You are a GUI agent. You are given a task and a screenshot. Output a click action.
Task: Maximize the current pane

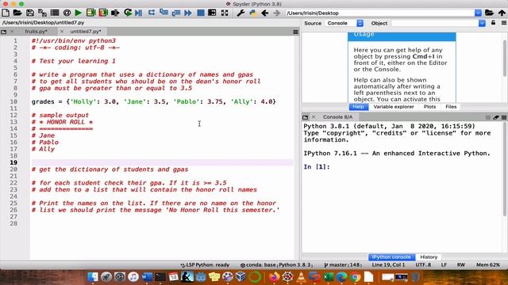point(212,13)
